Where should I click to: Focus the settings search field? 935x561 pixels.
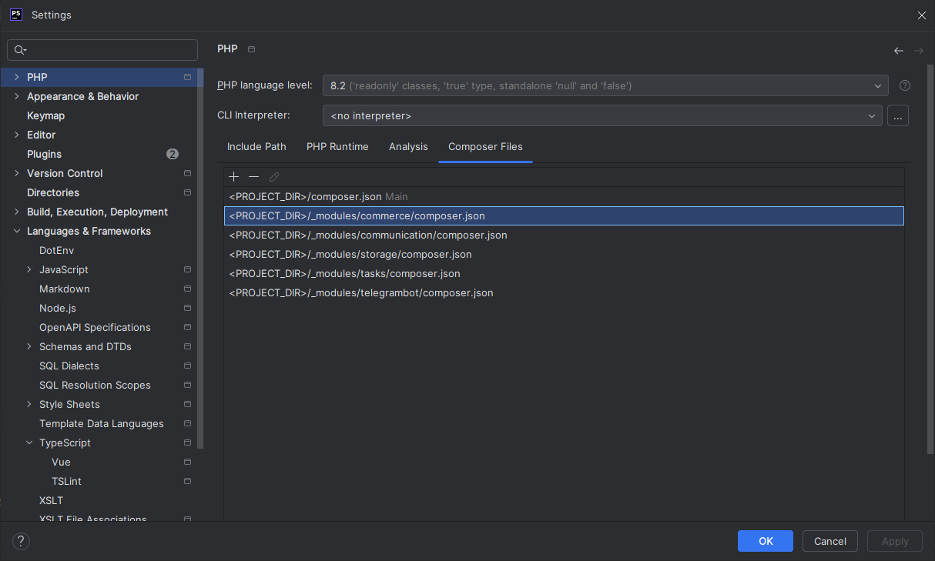[108, 50]
